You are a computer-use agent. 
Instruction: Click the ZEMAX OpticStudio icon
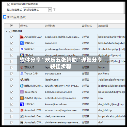pos(22,98)
